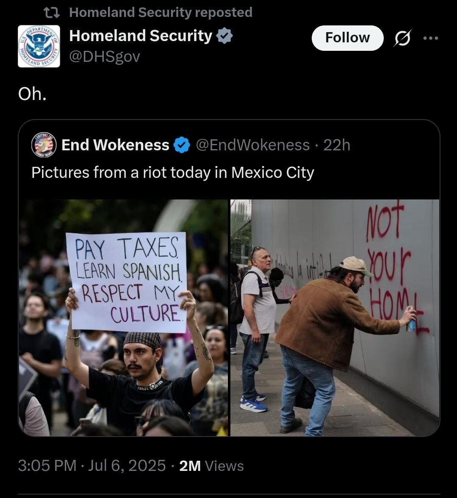The width and height of the screenshot is (457, 498).
Task: Click the quoted post text about Mexico City
Action: pyautogui.click(x=173, y=173)
